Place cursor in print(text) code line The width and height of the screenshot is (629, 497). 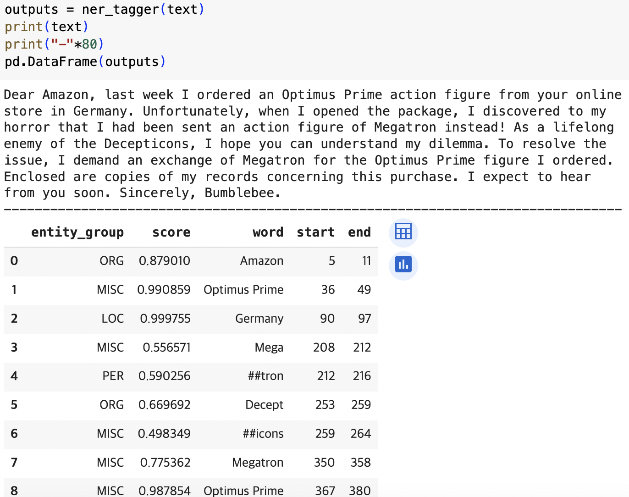click(x=47, y=27)
